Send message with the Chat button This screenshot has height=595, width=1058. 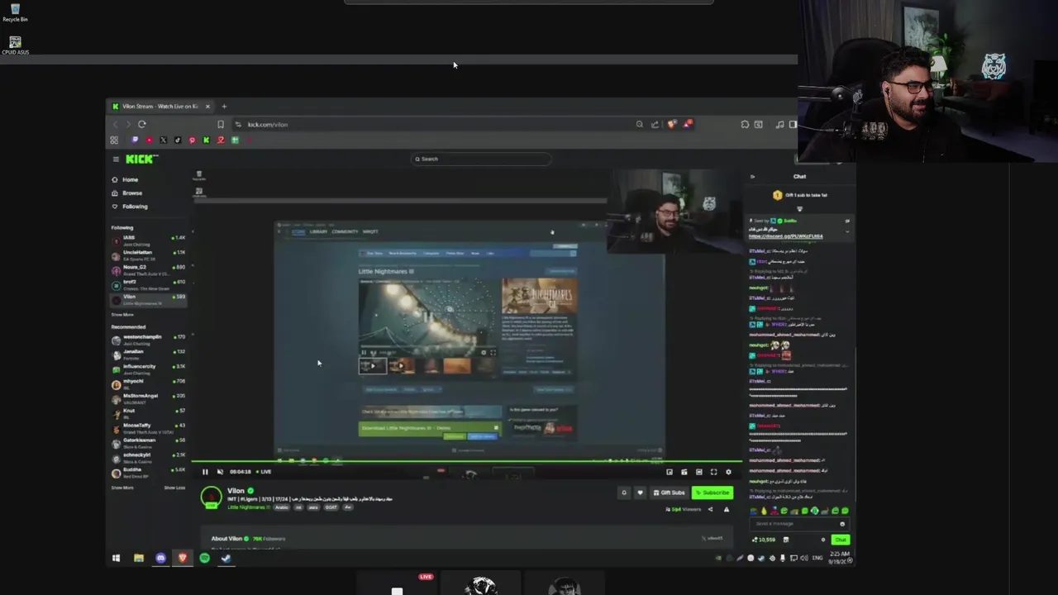pyautogui.click(x=840, y=540)
